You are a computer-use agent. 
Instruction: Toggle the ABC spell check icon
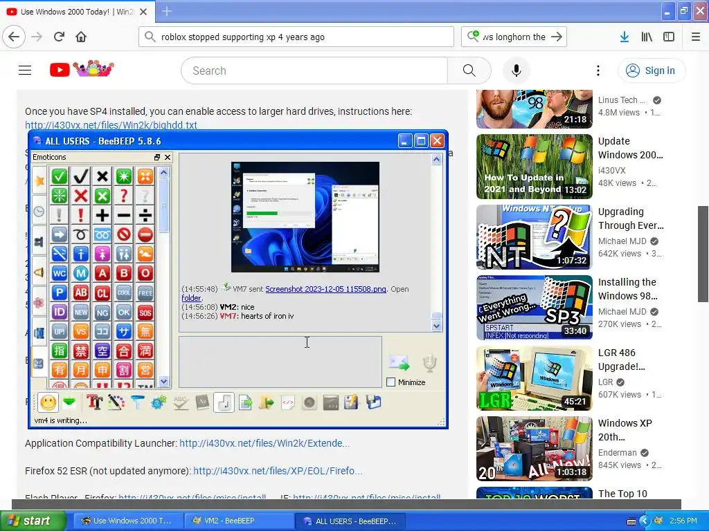(181, 402)
